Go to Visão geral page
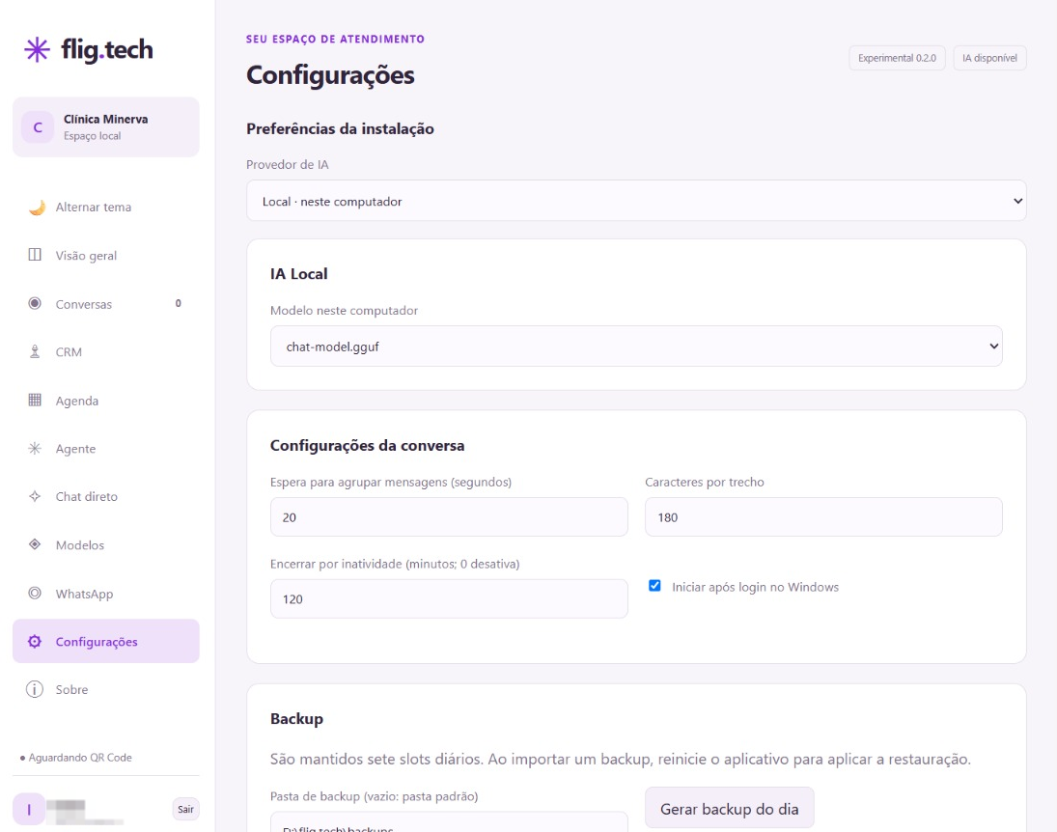The height and width of the screenshot is (832, 1057). pos(106,255)
